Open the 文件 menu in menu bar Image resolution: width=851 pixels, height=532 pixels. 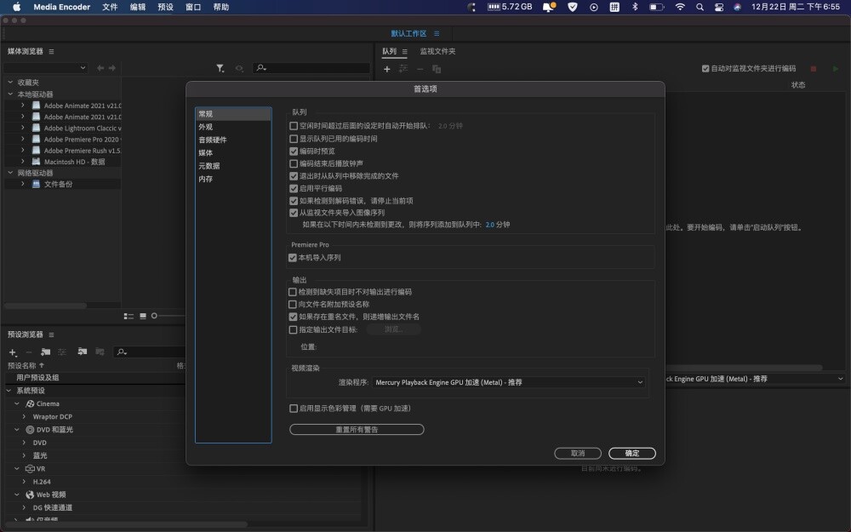tap(110, 7)
